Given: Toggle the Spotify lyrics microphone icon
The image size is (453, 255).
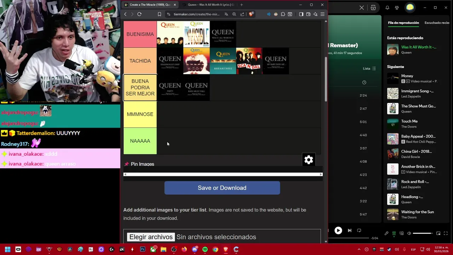Looking at the screenshot, I should (x=386, y=233).
